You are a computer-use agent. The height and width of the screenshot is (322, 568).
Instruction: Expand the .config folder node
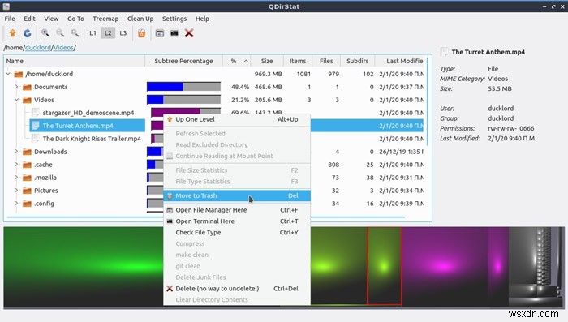tap(17, 204)
